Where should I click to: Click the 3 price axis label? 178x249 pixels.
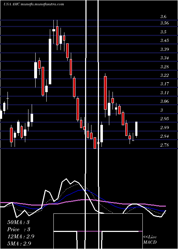click(162, 110)
